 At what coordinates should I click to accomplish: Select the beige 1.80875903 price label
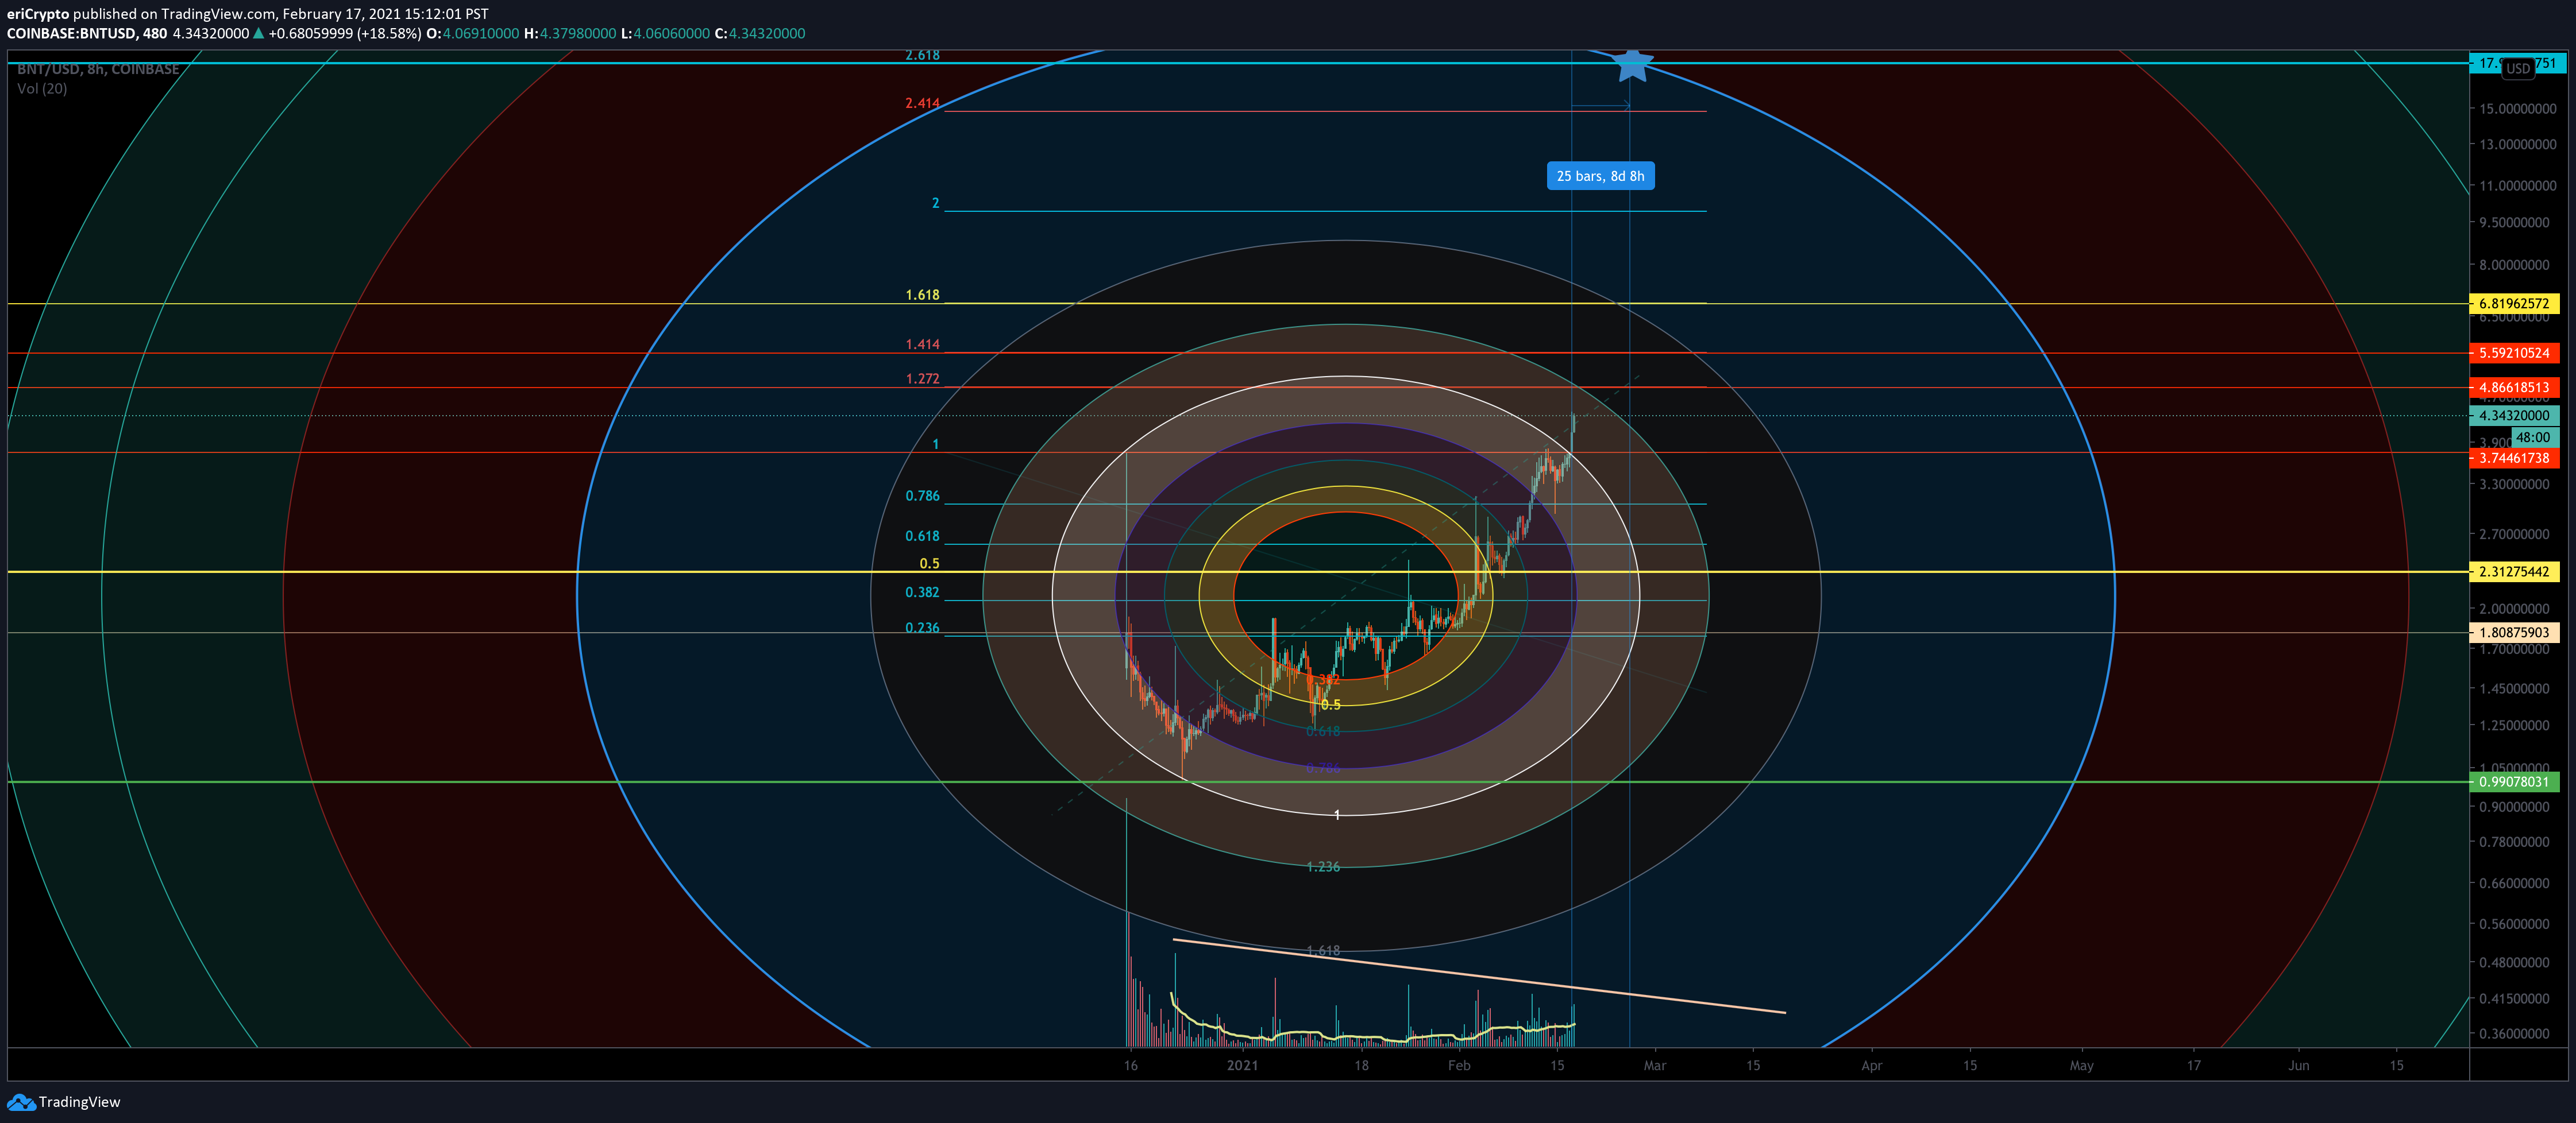pyautogui.click(x=2514, y=633)
